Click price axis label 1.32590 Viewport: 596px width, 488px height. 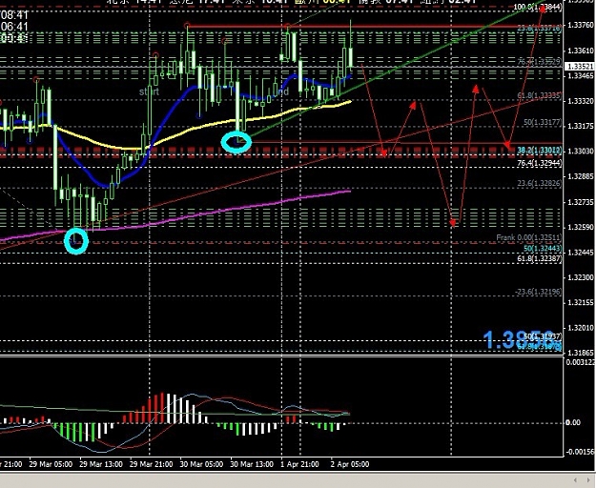(x=581, y=227)
